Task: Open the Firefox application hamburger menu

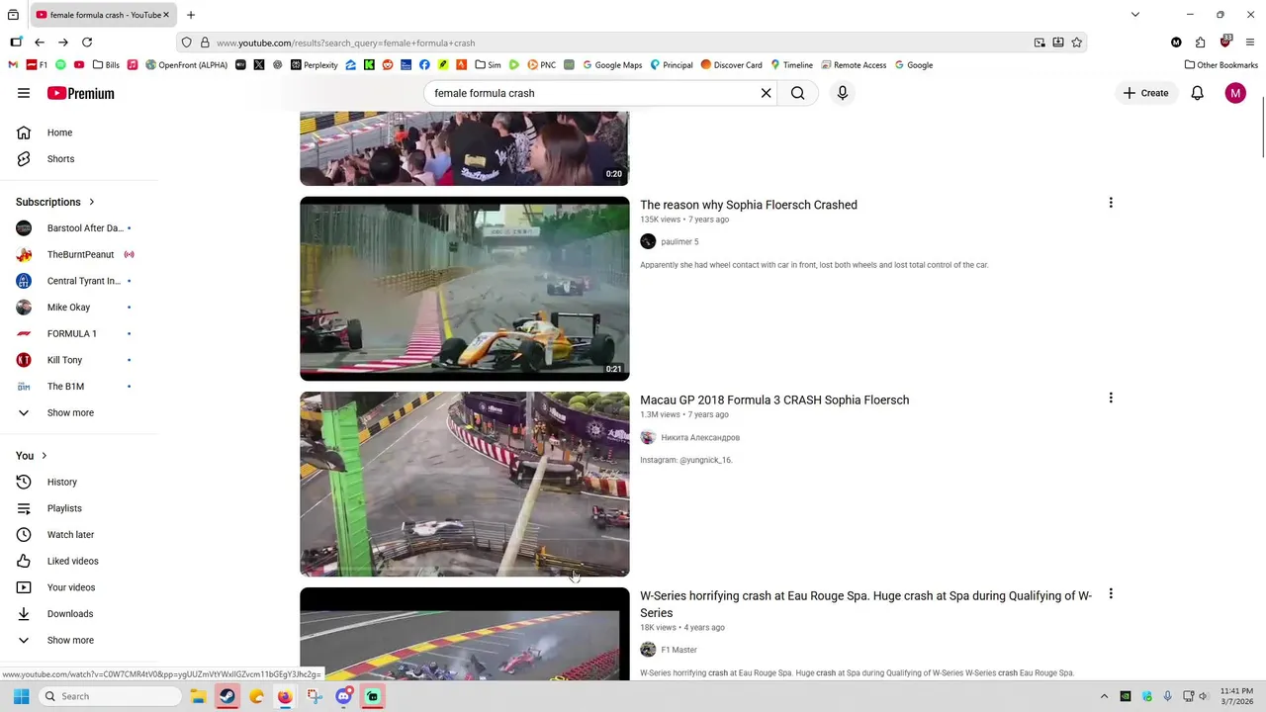Action: [1250, 43]
